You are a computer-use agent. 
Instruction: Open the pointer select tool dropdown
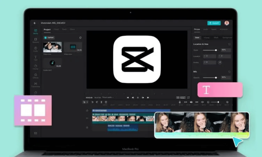click(x=85, y=102)
